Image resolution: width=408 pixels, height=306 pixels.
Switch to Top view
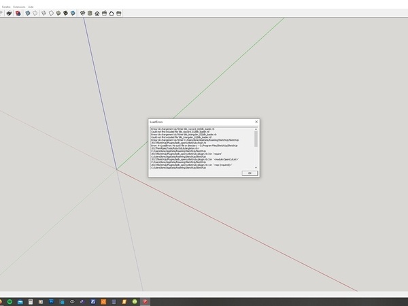(x=90, y=13)
